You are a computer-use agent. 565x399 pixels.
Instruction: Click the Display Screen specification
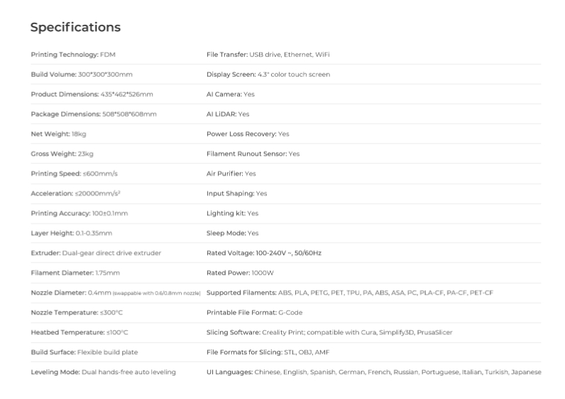(268, 75)
